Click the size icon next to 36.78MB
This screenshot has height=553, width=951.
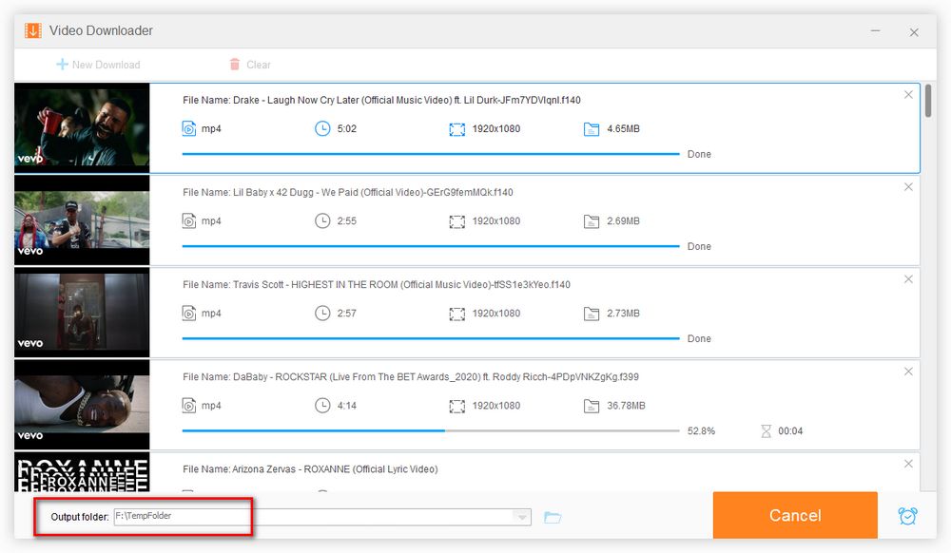592,406
